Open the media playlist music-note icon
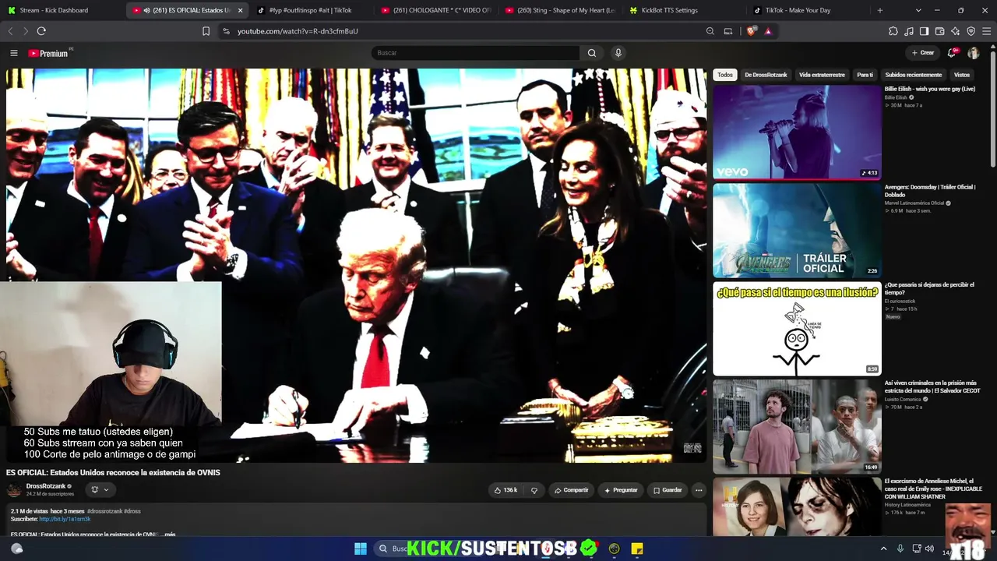 coord(909,31)
